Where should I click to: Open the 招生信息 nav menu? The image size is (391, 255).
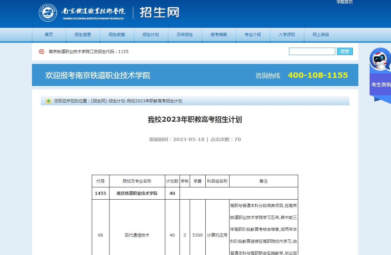tap(83, 35)
